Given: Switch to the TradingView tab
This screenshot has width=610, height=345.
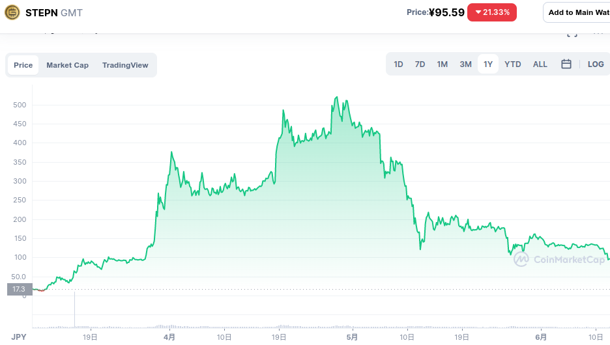Looking at the screenshot, I should [x=125, y=65].
